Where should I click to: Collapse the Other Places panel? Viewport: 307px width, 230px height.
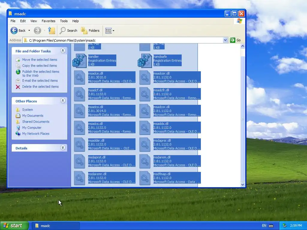pos(63,101)
